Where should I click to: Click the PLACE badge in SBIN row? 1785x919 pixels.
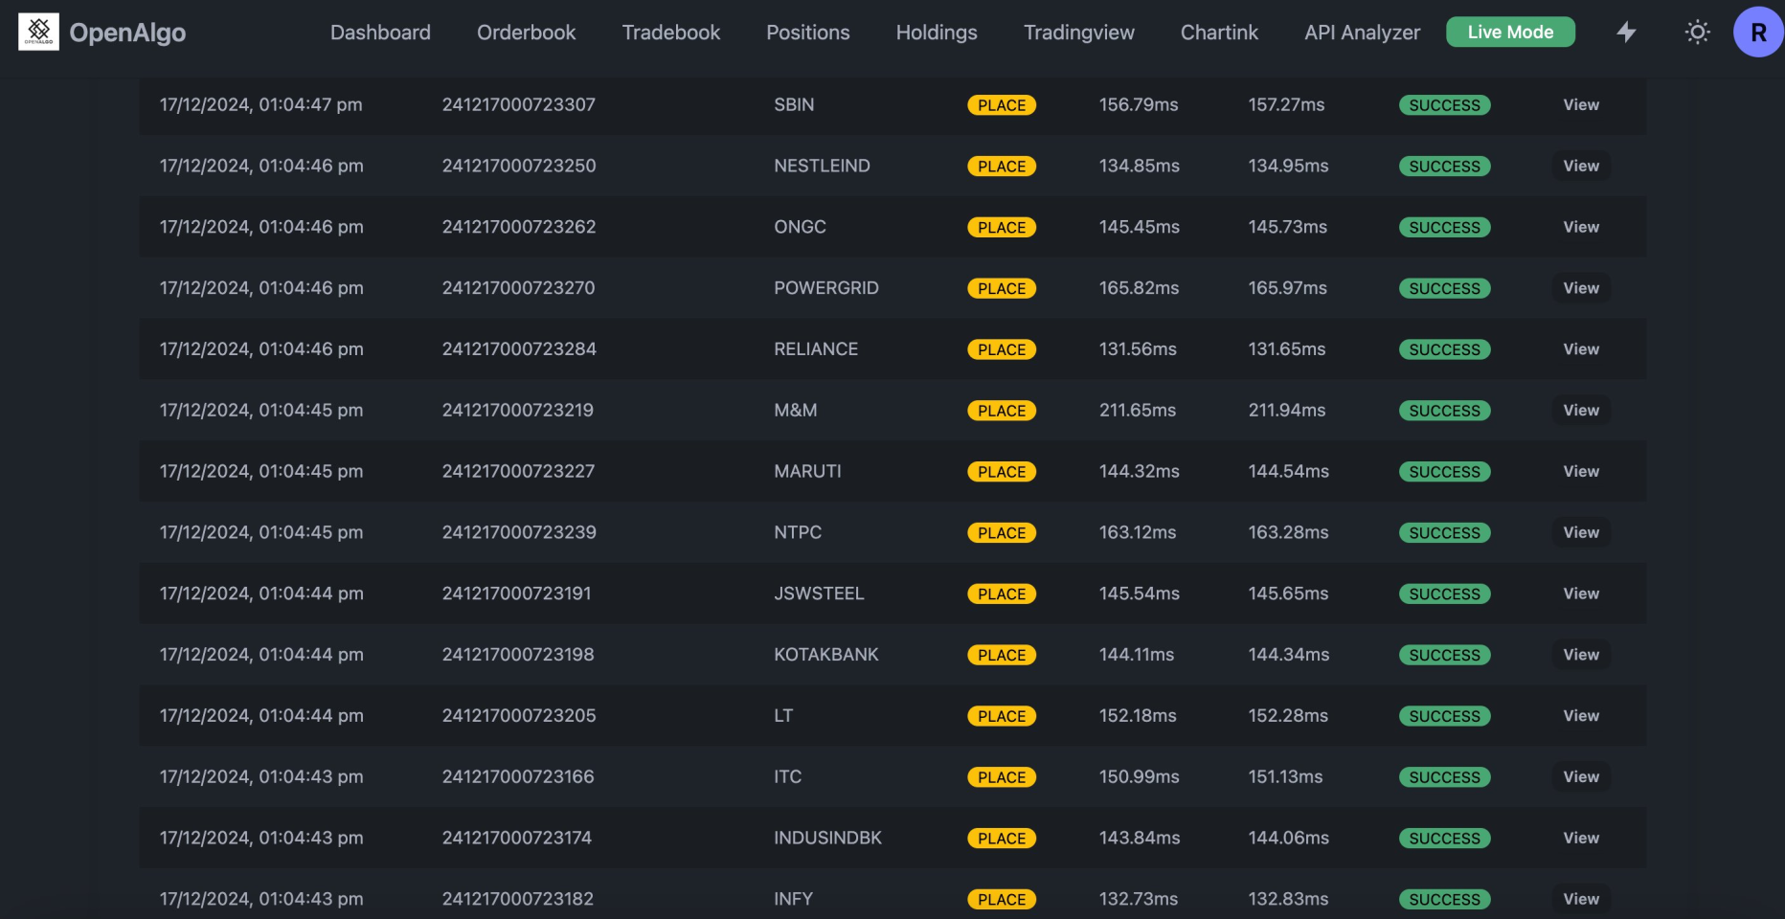[x=1002, y=105]
